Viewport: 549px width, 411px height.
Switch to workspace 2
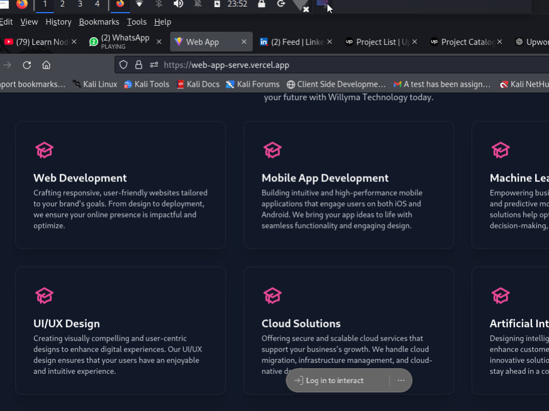click(x=62, y=4)
